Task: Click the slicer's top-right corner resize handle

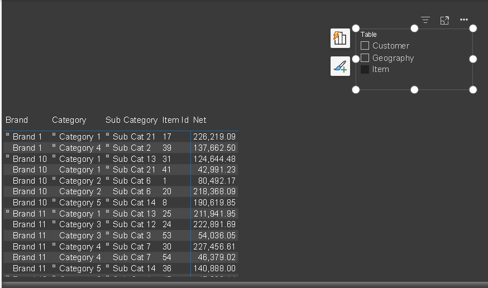Action: pos(473,28)
